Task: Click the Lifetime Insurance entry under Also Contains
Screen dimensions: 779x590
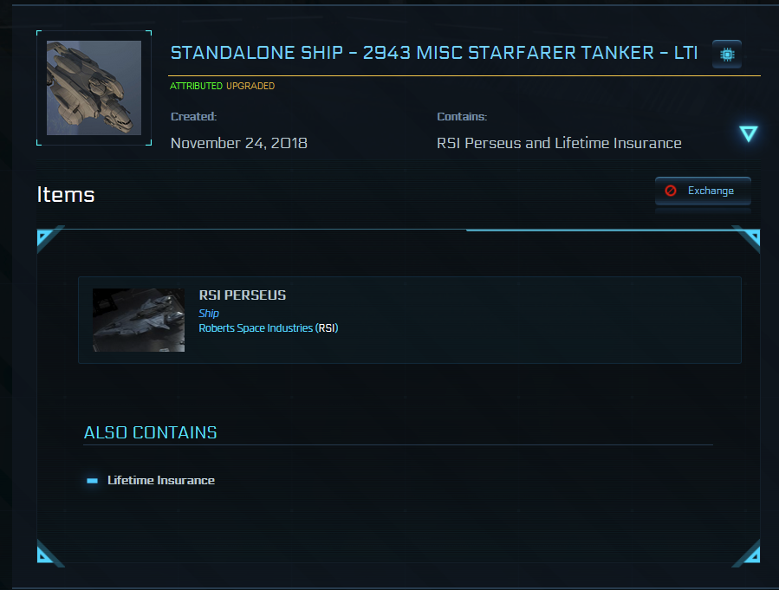Action: pyautogui.click(x=161, y=480)
